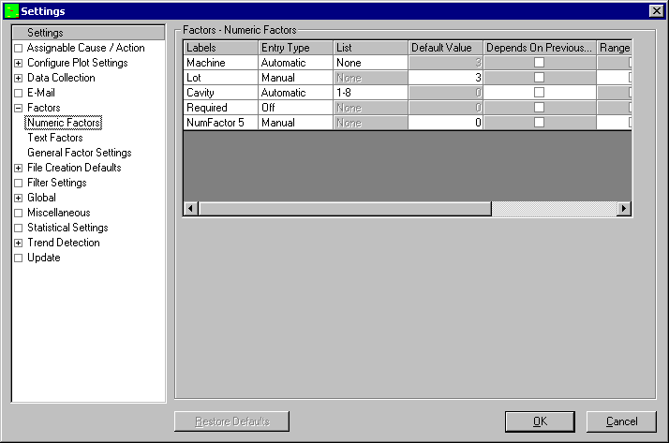
Task: Open Entry Type cell for Machine
Action: point(296,63)
